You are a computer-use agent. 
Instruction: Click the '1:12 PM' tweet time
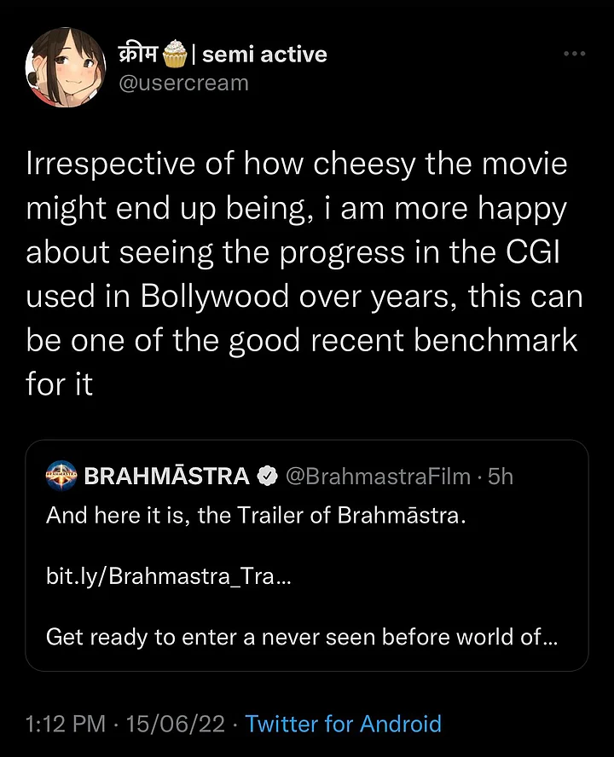coord(66,725)
